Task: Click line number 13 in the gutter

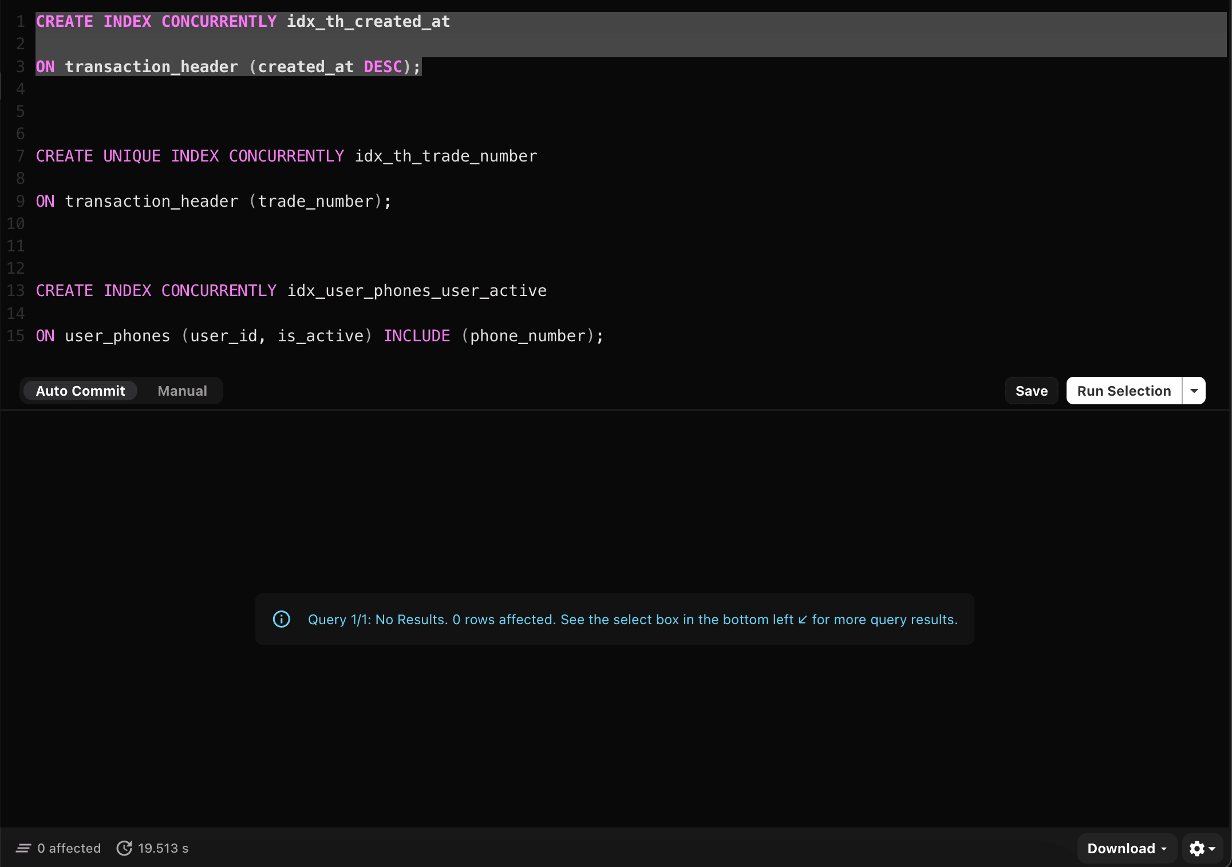Action: coord(16,290)
